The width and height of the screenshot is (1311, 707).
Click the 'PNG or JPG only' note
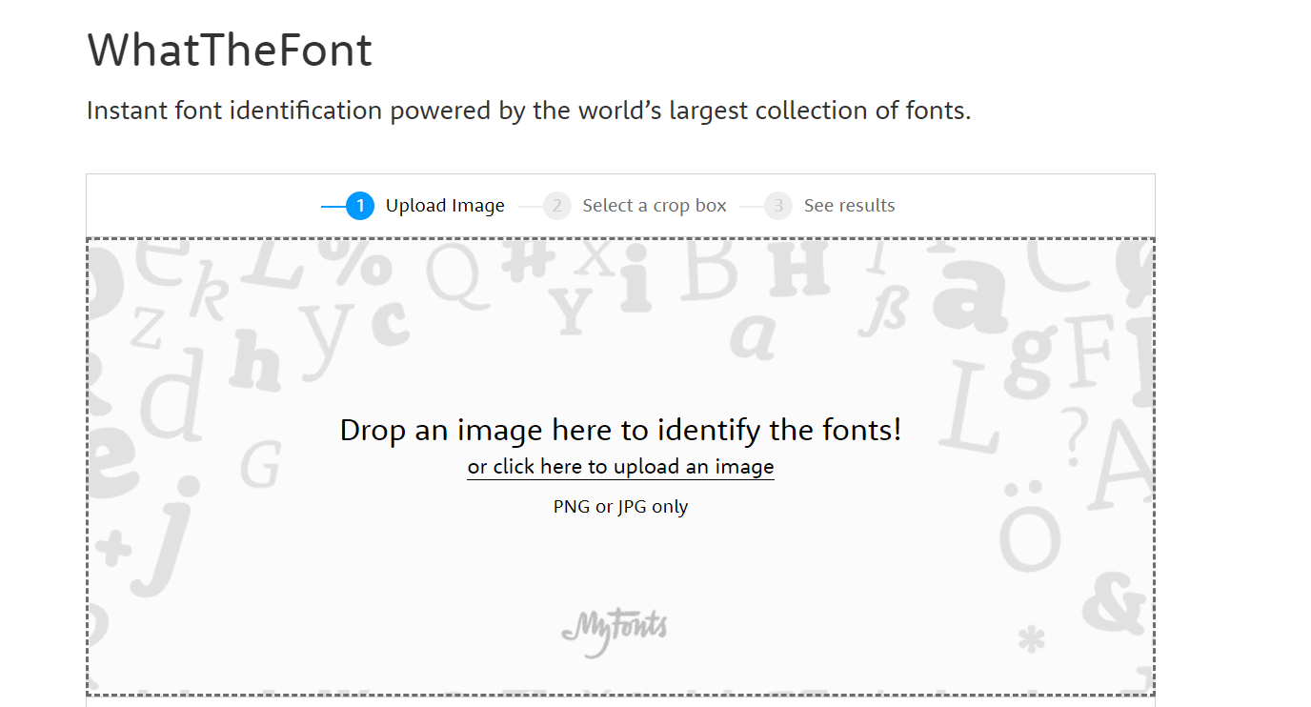620,507
